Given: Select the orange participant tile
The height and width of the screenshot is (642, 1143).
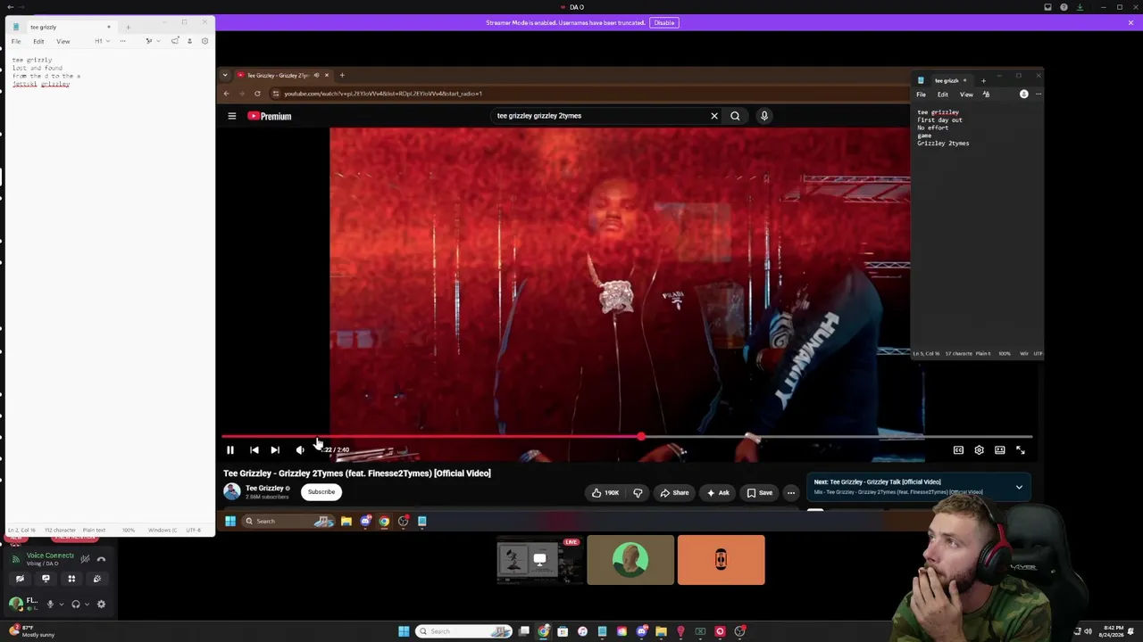Looking at the screenshot, I should click(722, 560).
